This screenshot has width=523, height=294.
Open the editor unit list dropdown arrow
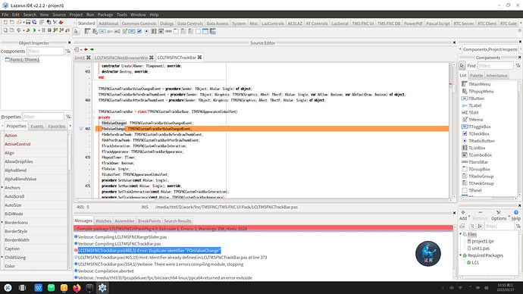(81, 50)
